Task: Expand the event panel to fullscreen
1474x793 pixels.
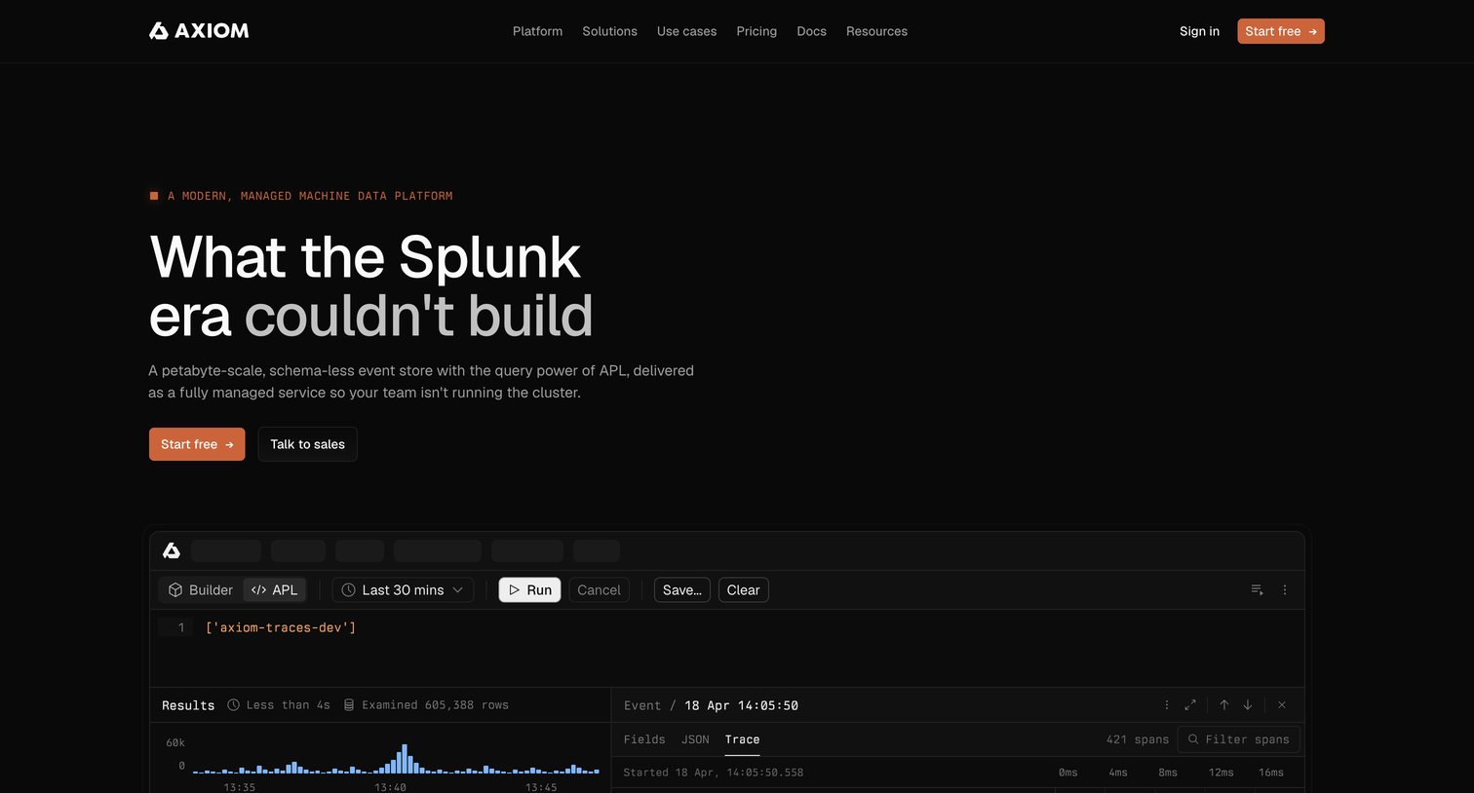Action: click(x=1190, y=705)
